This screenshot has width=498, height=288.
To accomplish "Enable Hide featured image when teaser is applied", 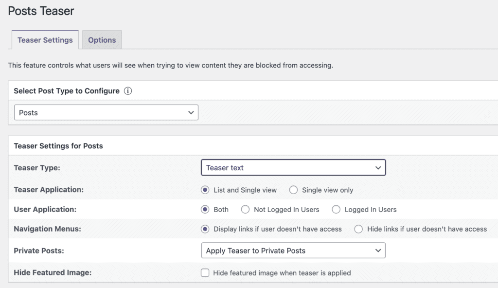I will tap(205, 273).
